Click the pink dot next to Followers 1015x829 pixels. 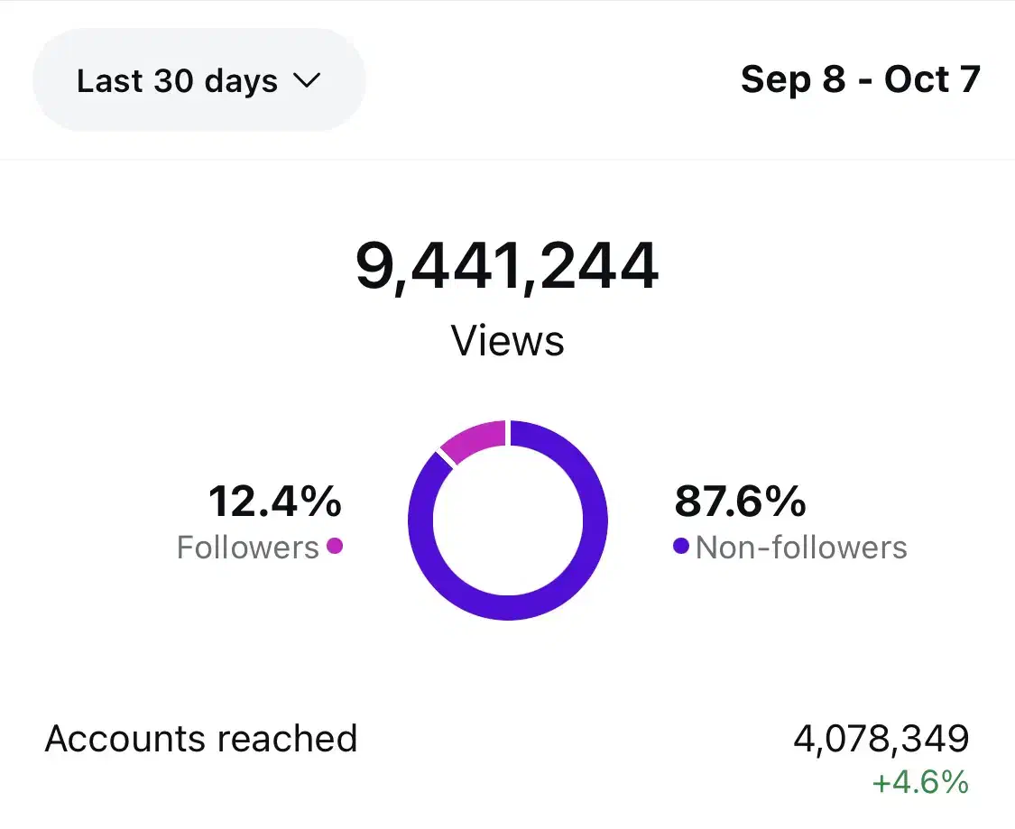pyautogui.click(x=335, y=545)
